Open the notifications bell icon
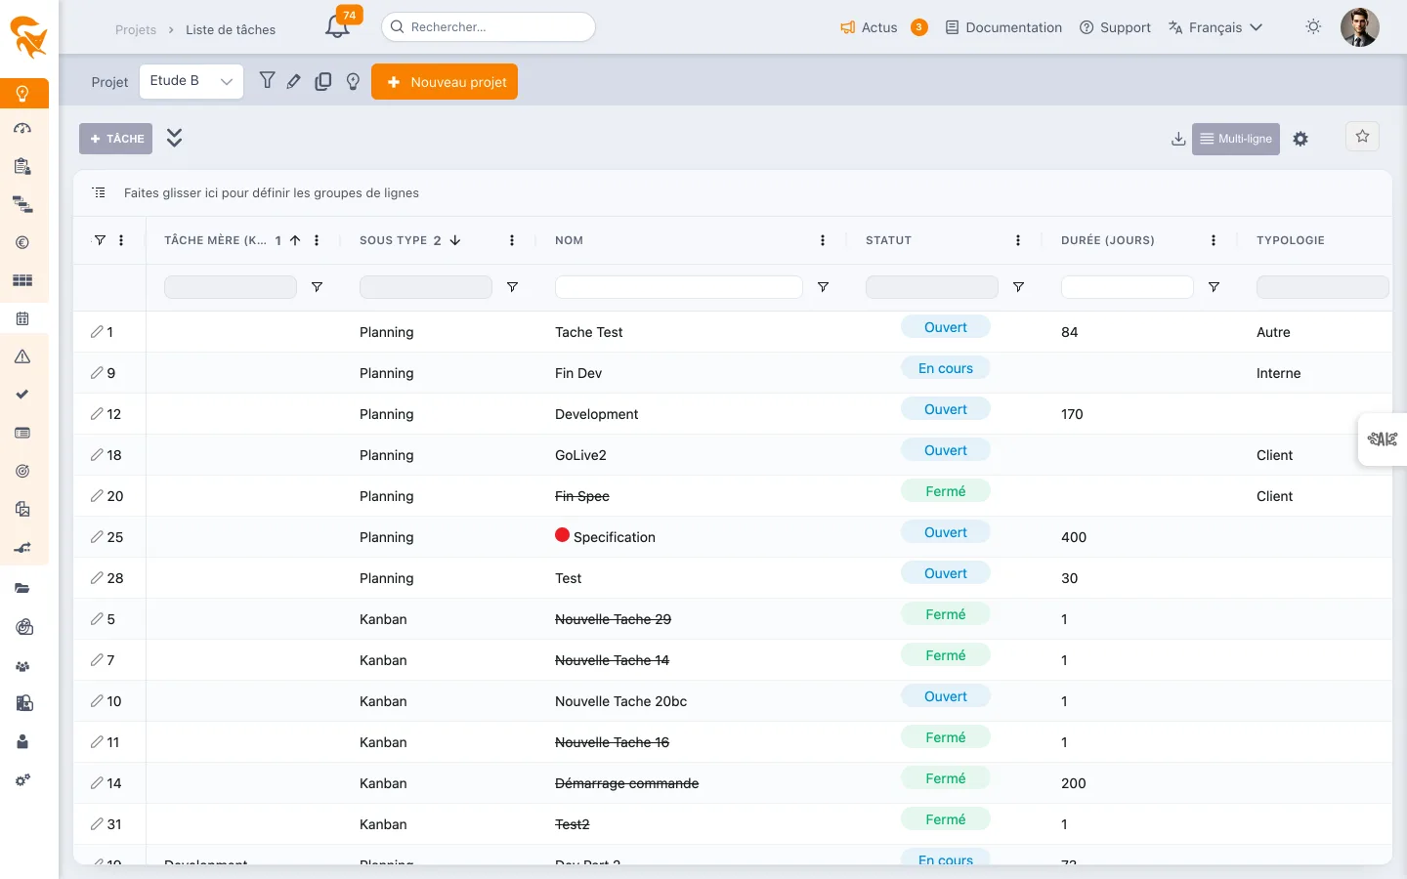This screenshot has height=879, width=1407. pos(337,27)
